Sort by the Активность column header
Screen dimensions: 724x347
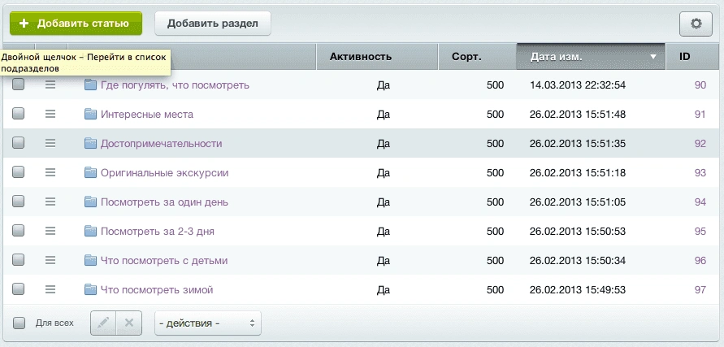click(x=377, y=57)
